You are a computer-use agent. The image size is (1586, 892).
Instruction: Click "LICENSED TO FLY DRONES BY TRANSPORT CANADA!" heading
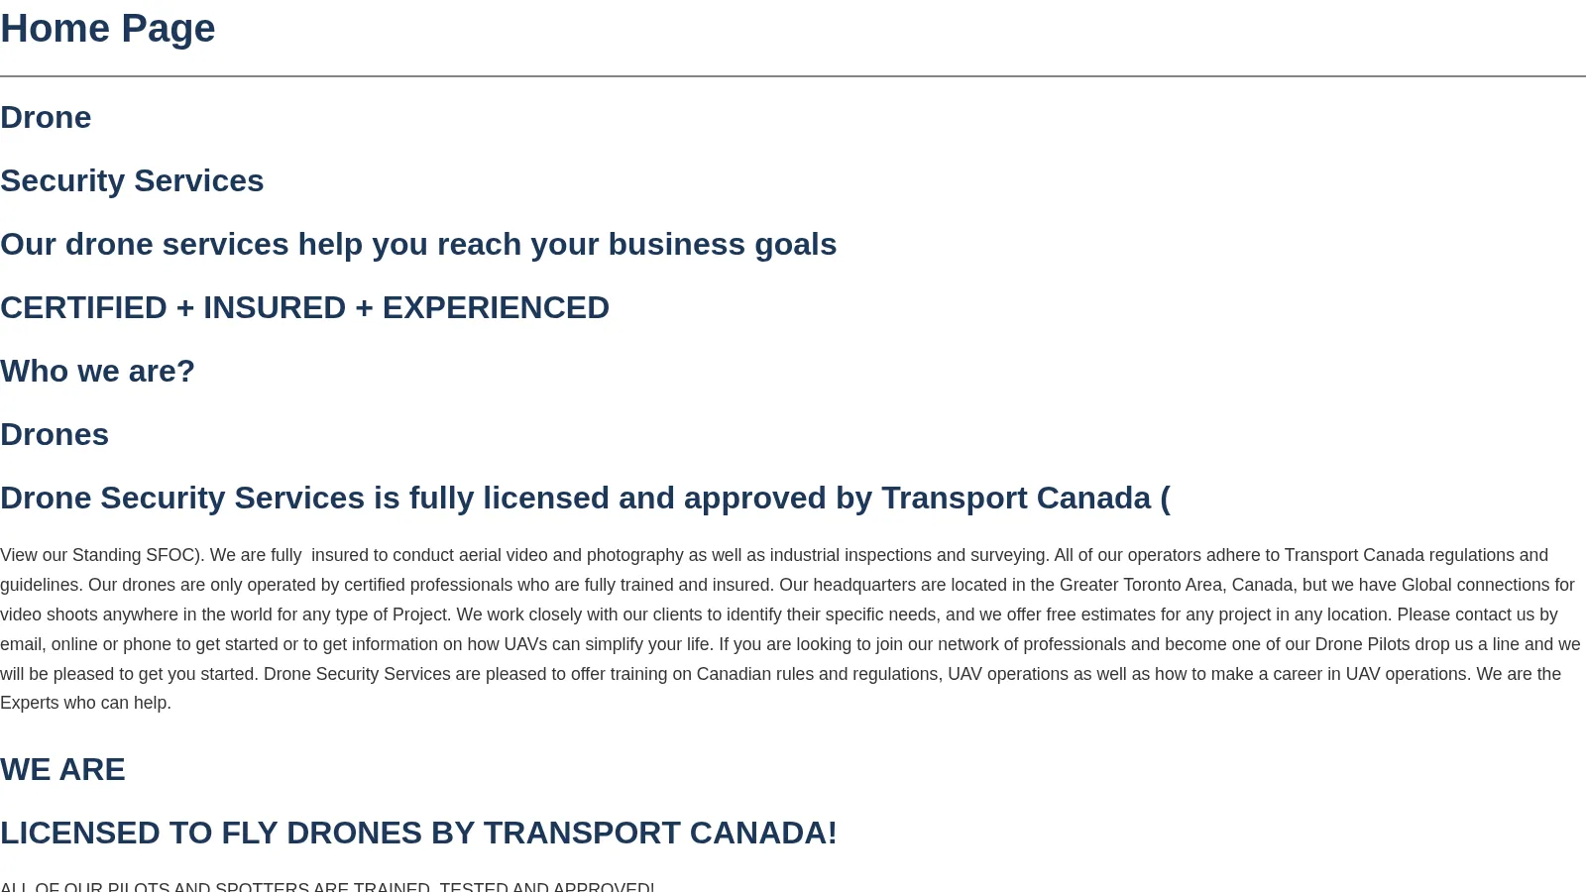[x=418, y=833]
